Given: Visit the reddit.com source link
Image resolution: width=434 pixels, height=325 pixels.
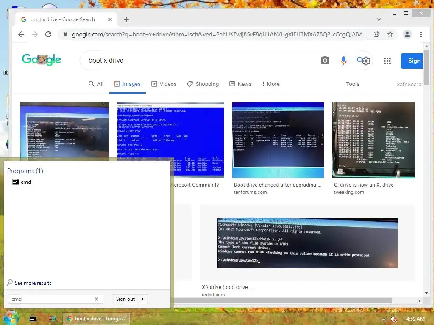Looking at the screenshot, I should (x=213, y=295).
